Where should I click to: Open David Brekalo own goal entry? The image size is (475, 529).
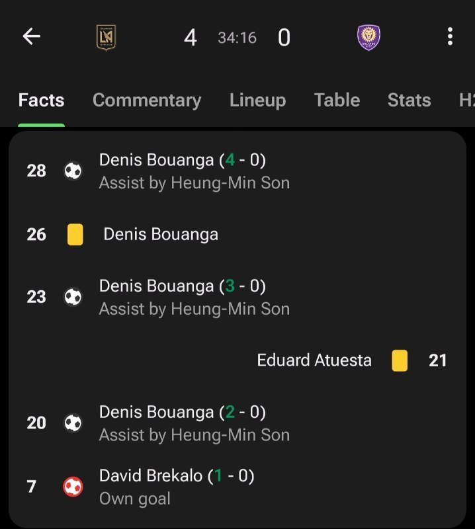pos(177,476)
